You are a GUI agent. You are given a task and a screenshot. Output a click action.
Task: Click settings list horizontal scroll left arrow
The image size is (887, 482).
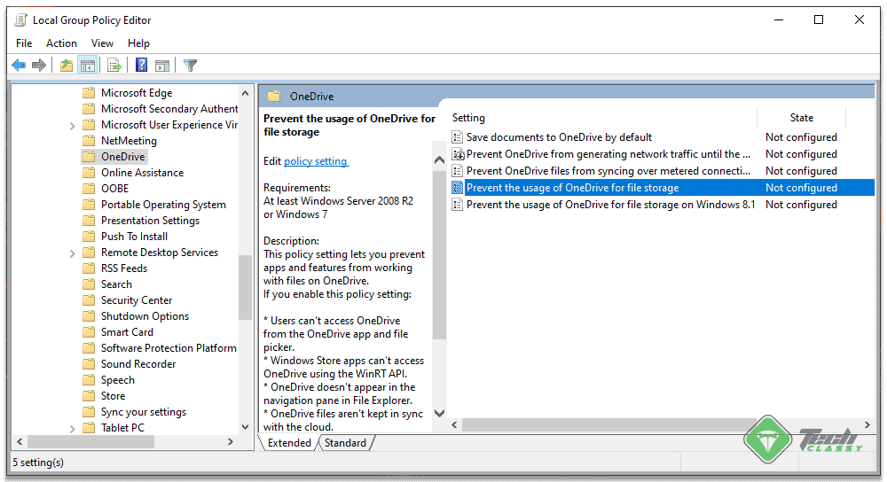pos(454,425)
